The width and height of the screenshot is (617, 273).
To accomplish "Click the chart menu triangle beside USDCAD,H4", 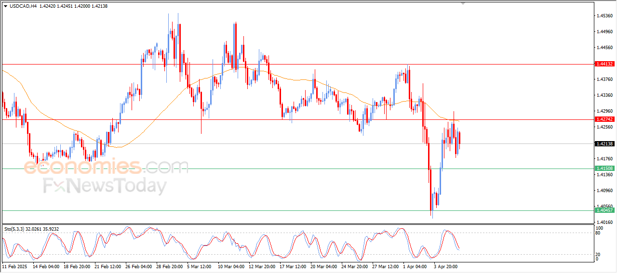I will 6,6.
